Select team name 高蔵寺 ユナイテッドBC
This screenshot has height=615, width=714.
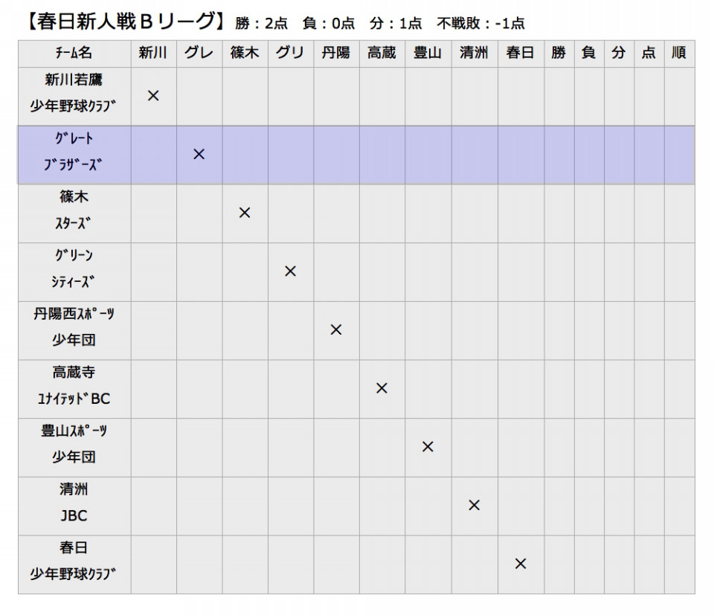coord(74,385)
